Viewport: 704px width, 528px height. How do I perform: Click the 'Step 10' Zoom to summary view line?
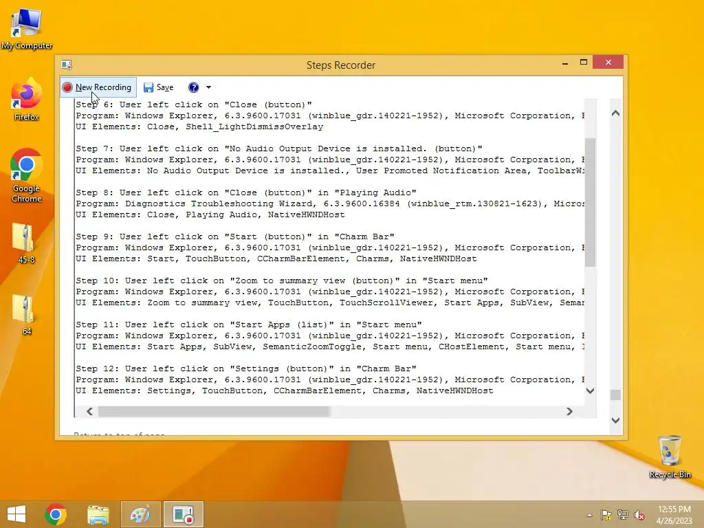(x=281, y=280)
